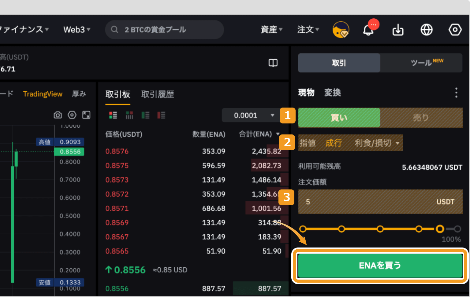The image size is (470, 297).
Task: Select ask price 0.8571 row
Action: [193, 208]
